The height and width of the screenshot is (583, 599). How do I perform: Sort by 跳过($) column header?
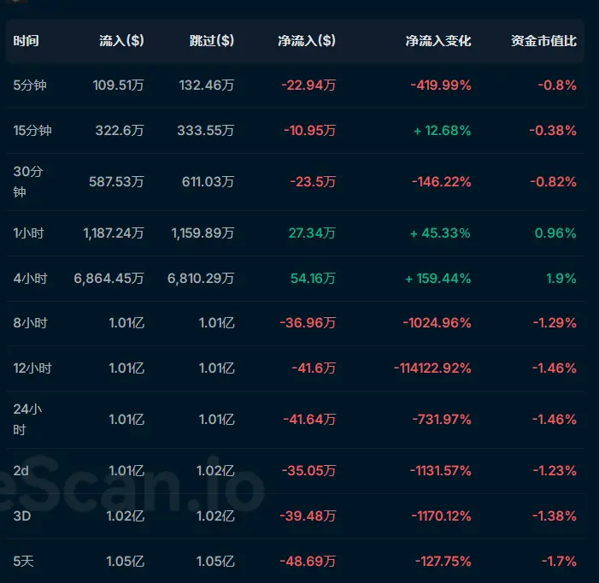click(x=212, y=40)
